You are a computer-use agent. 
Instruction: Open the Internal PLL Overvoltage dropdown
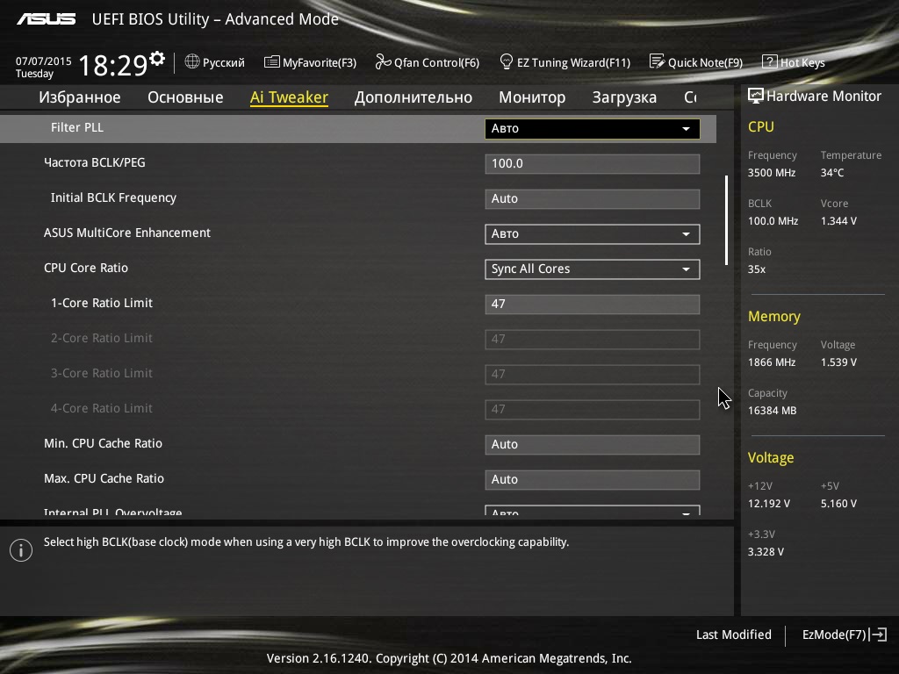(593, 510)
